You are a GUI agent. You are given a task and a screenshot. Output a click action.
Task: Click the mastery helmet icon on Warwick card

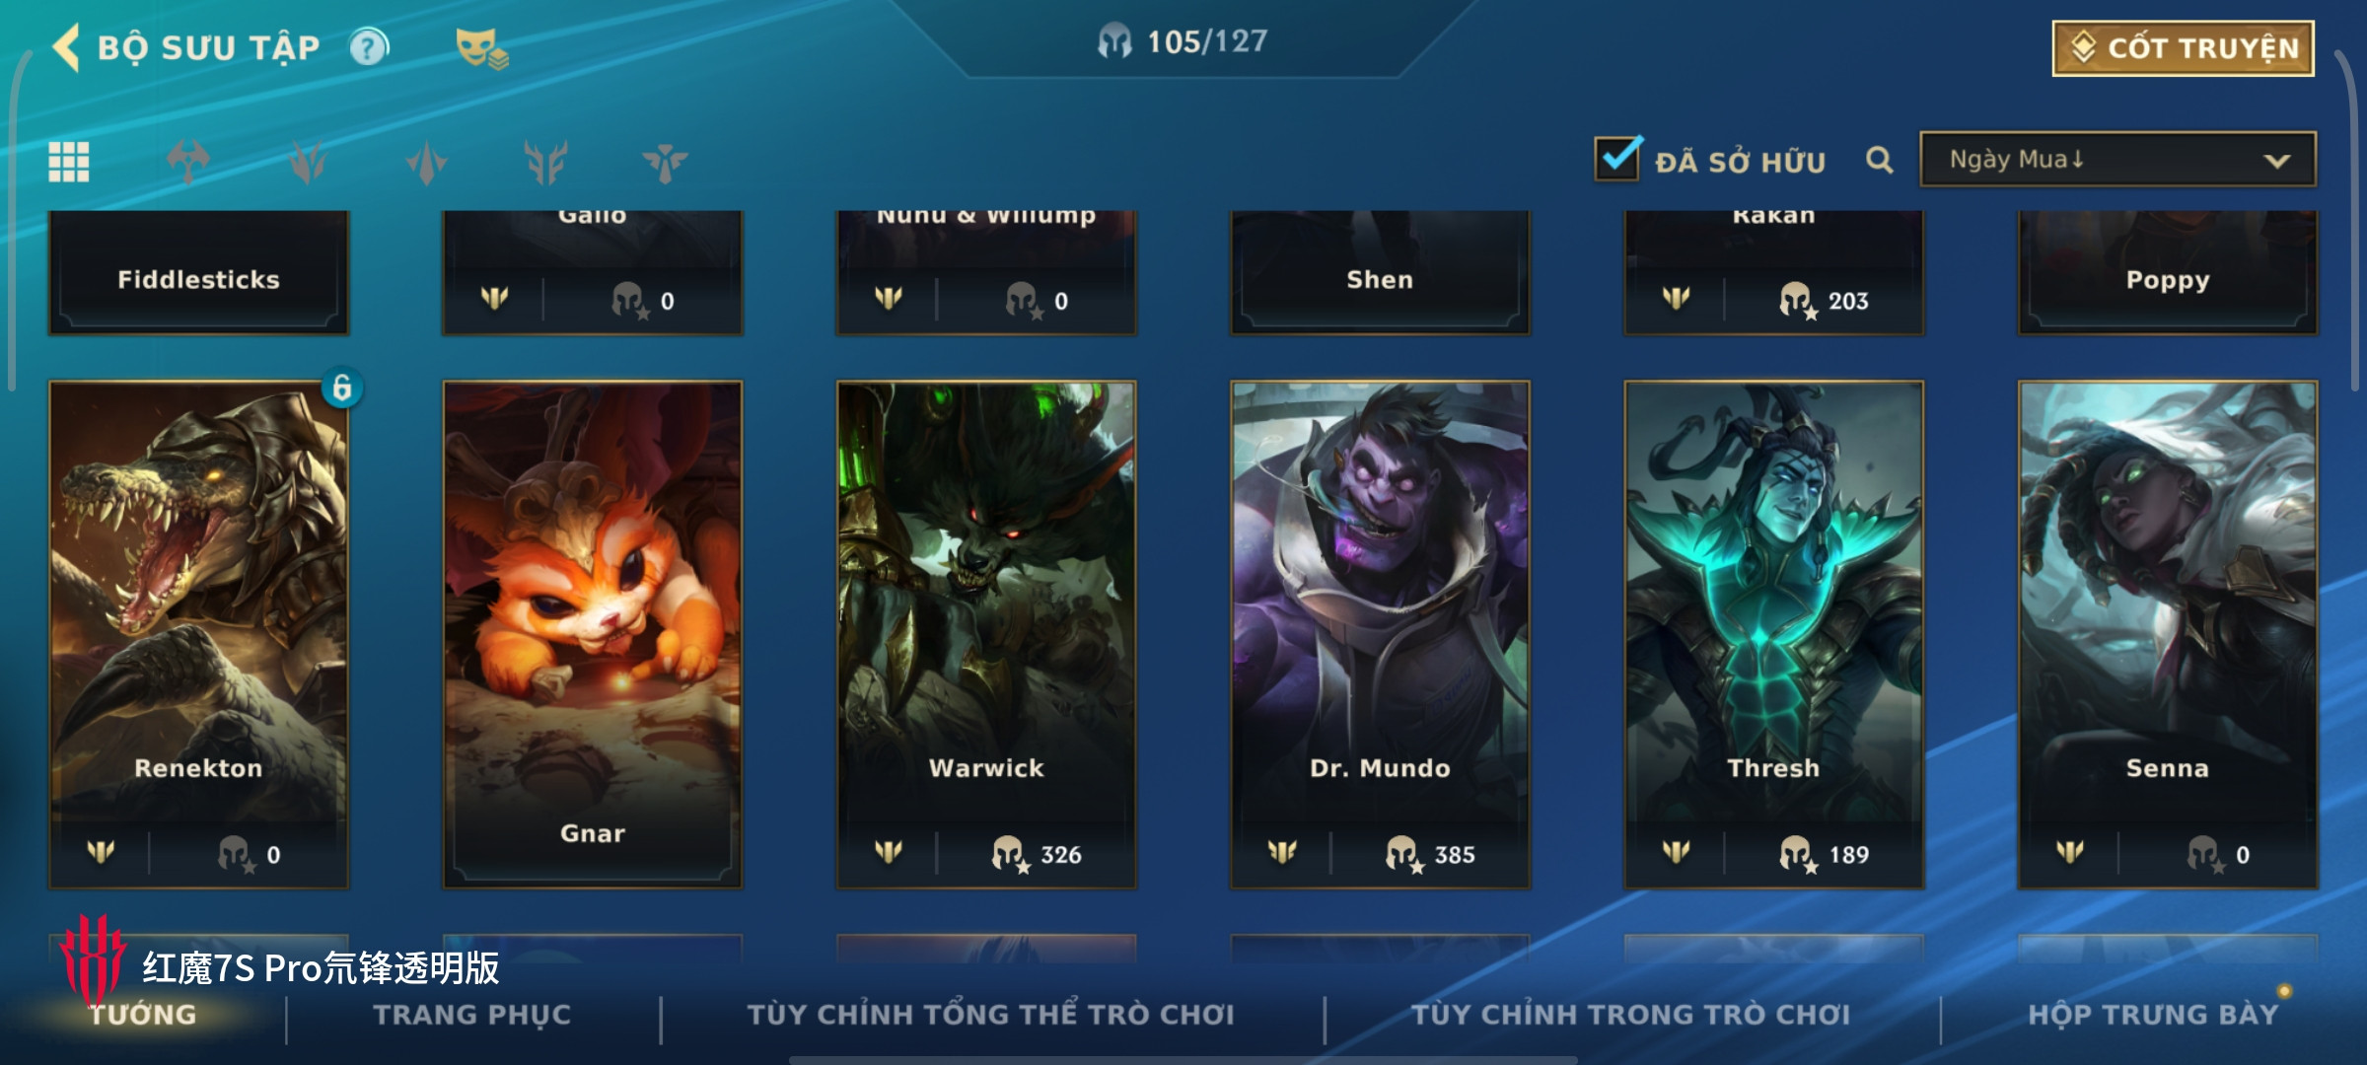coord(1010,853)
